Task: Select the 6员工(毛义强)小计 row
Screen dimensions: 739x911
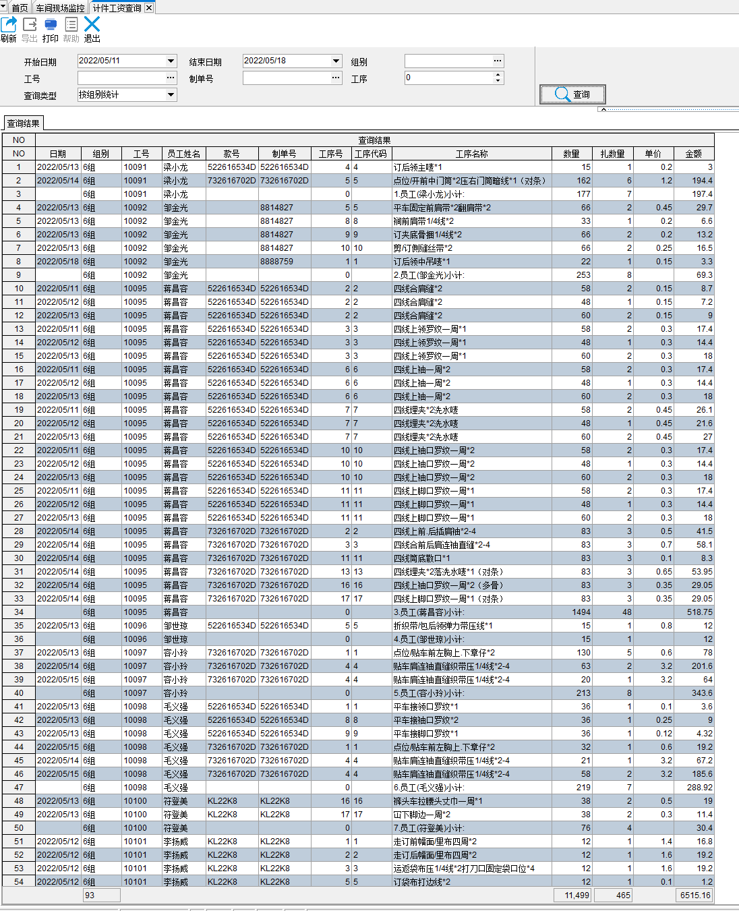Action: pyautogui.click(x=358, y=788)
